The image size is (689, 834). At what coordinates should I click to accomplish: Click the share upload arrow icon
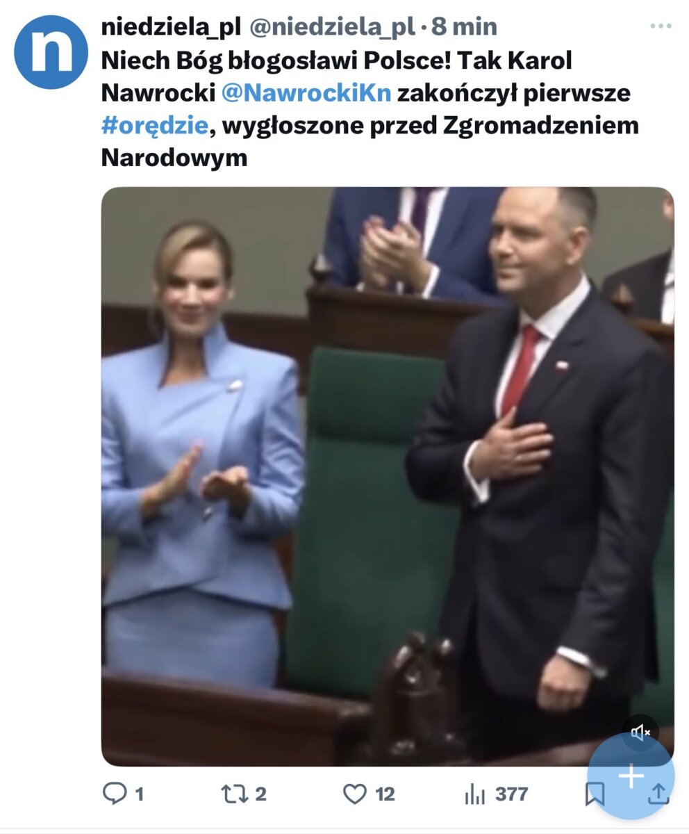click(658, 794)
